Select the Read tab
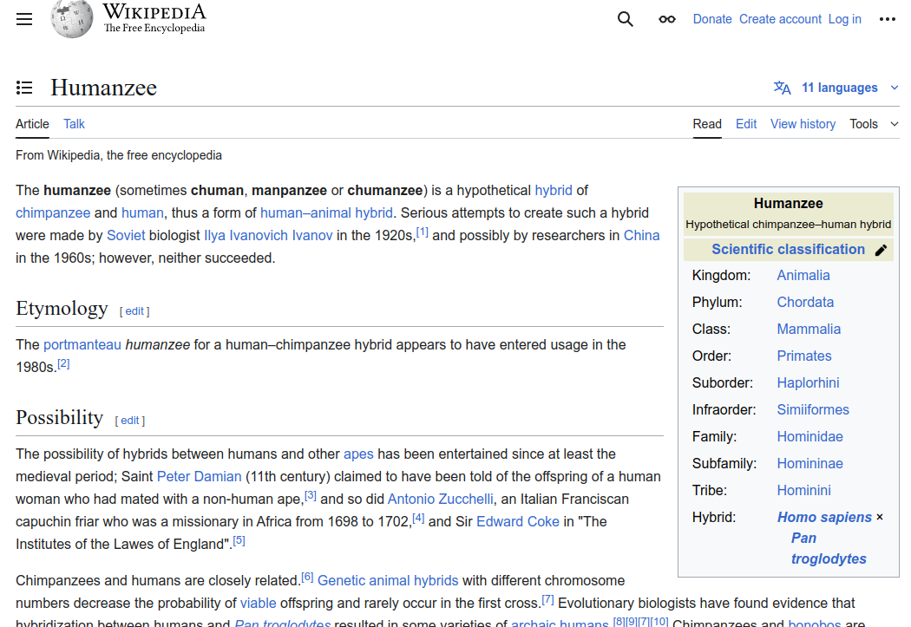This screenshot has width=911, height=627. coord(707,124)
